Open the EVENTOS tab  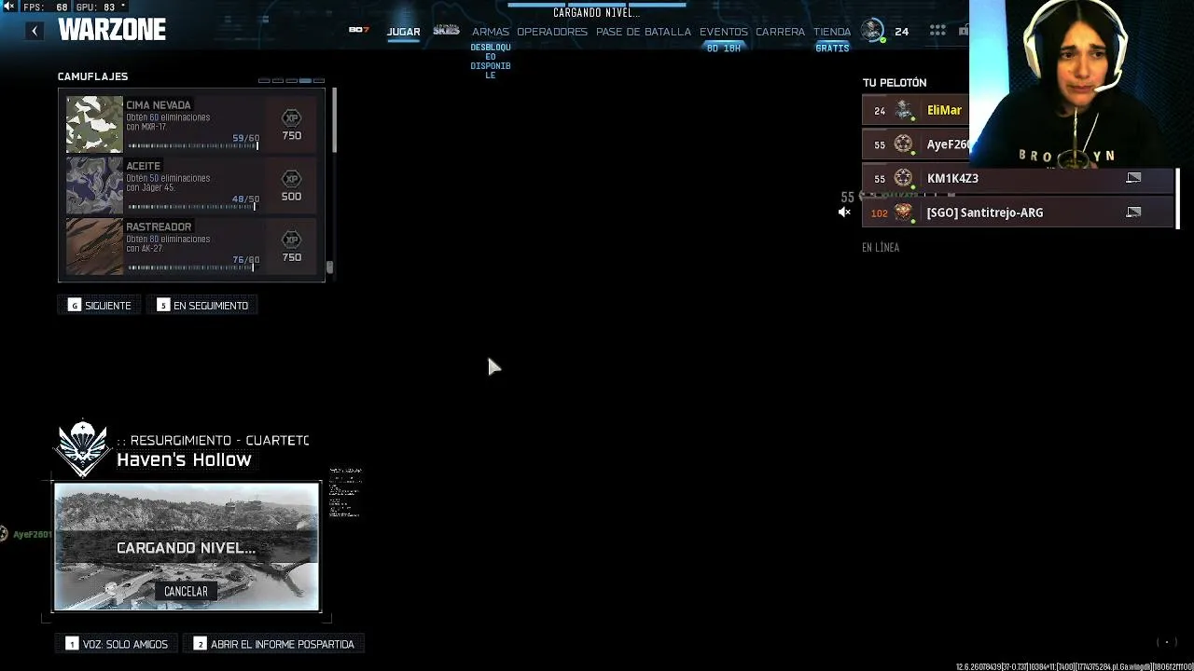coord(724,32)
